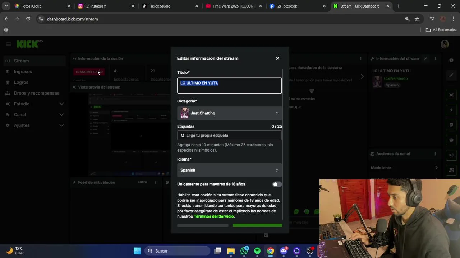
Task: Open WhatsApp from the taskbar
Action: (x=244, y=251)
